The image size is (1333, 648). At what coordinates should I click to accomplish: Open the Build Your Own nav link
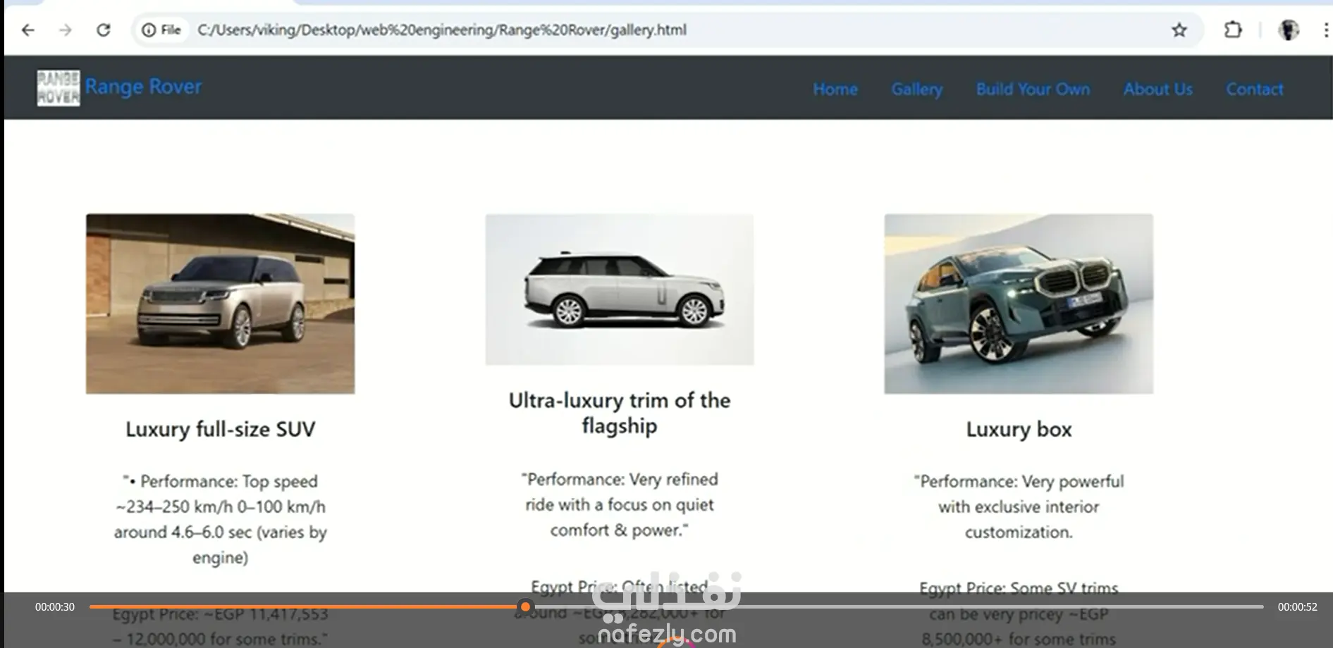click(x=1033, y=89)
